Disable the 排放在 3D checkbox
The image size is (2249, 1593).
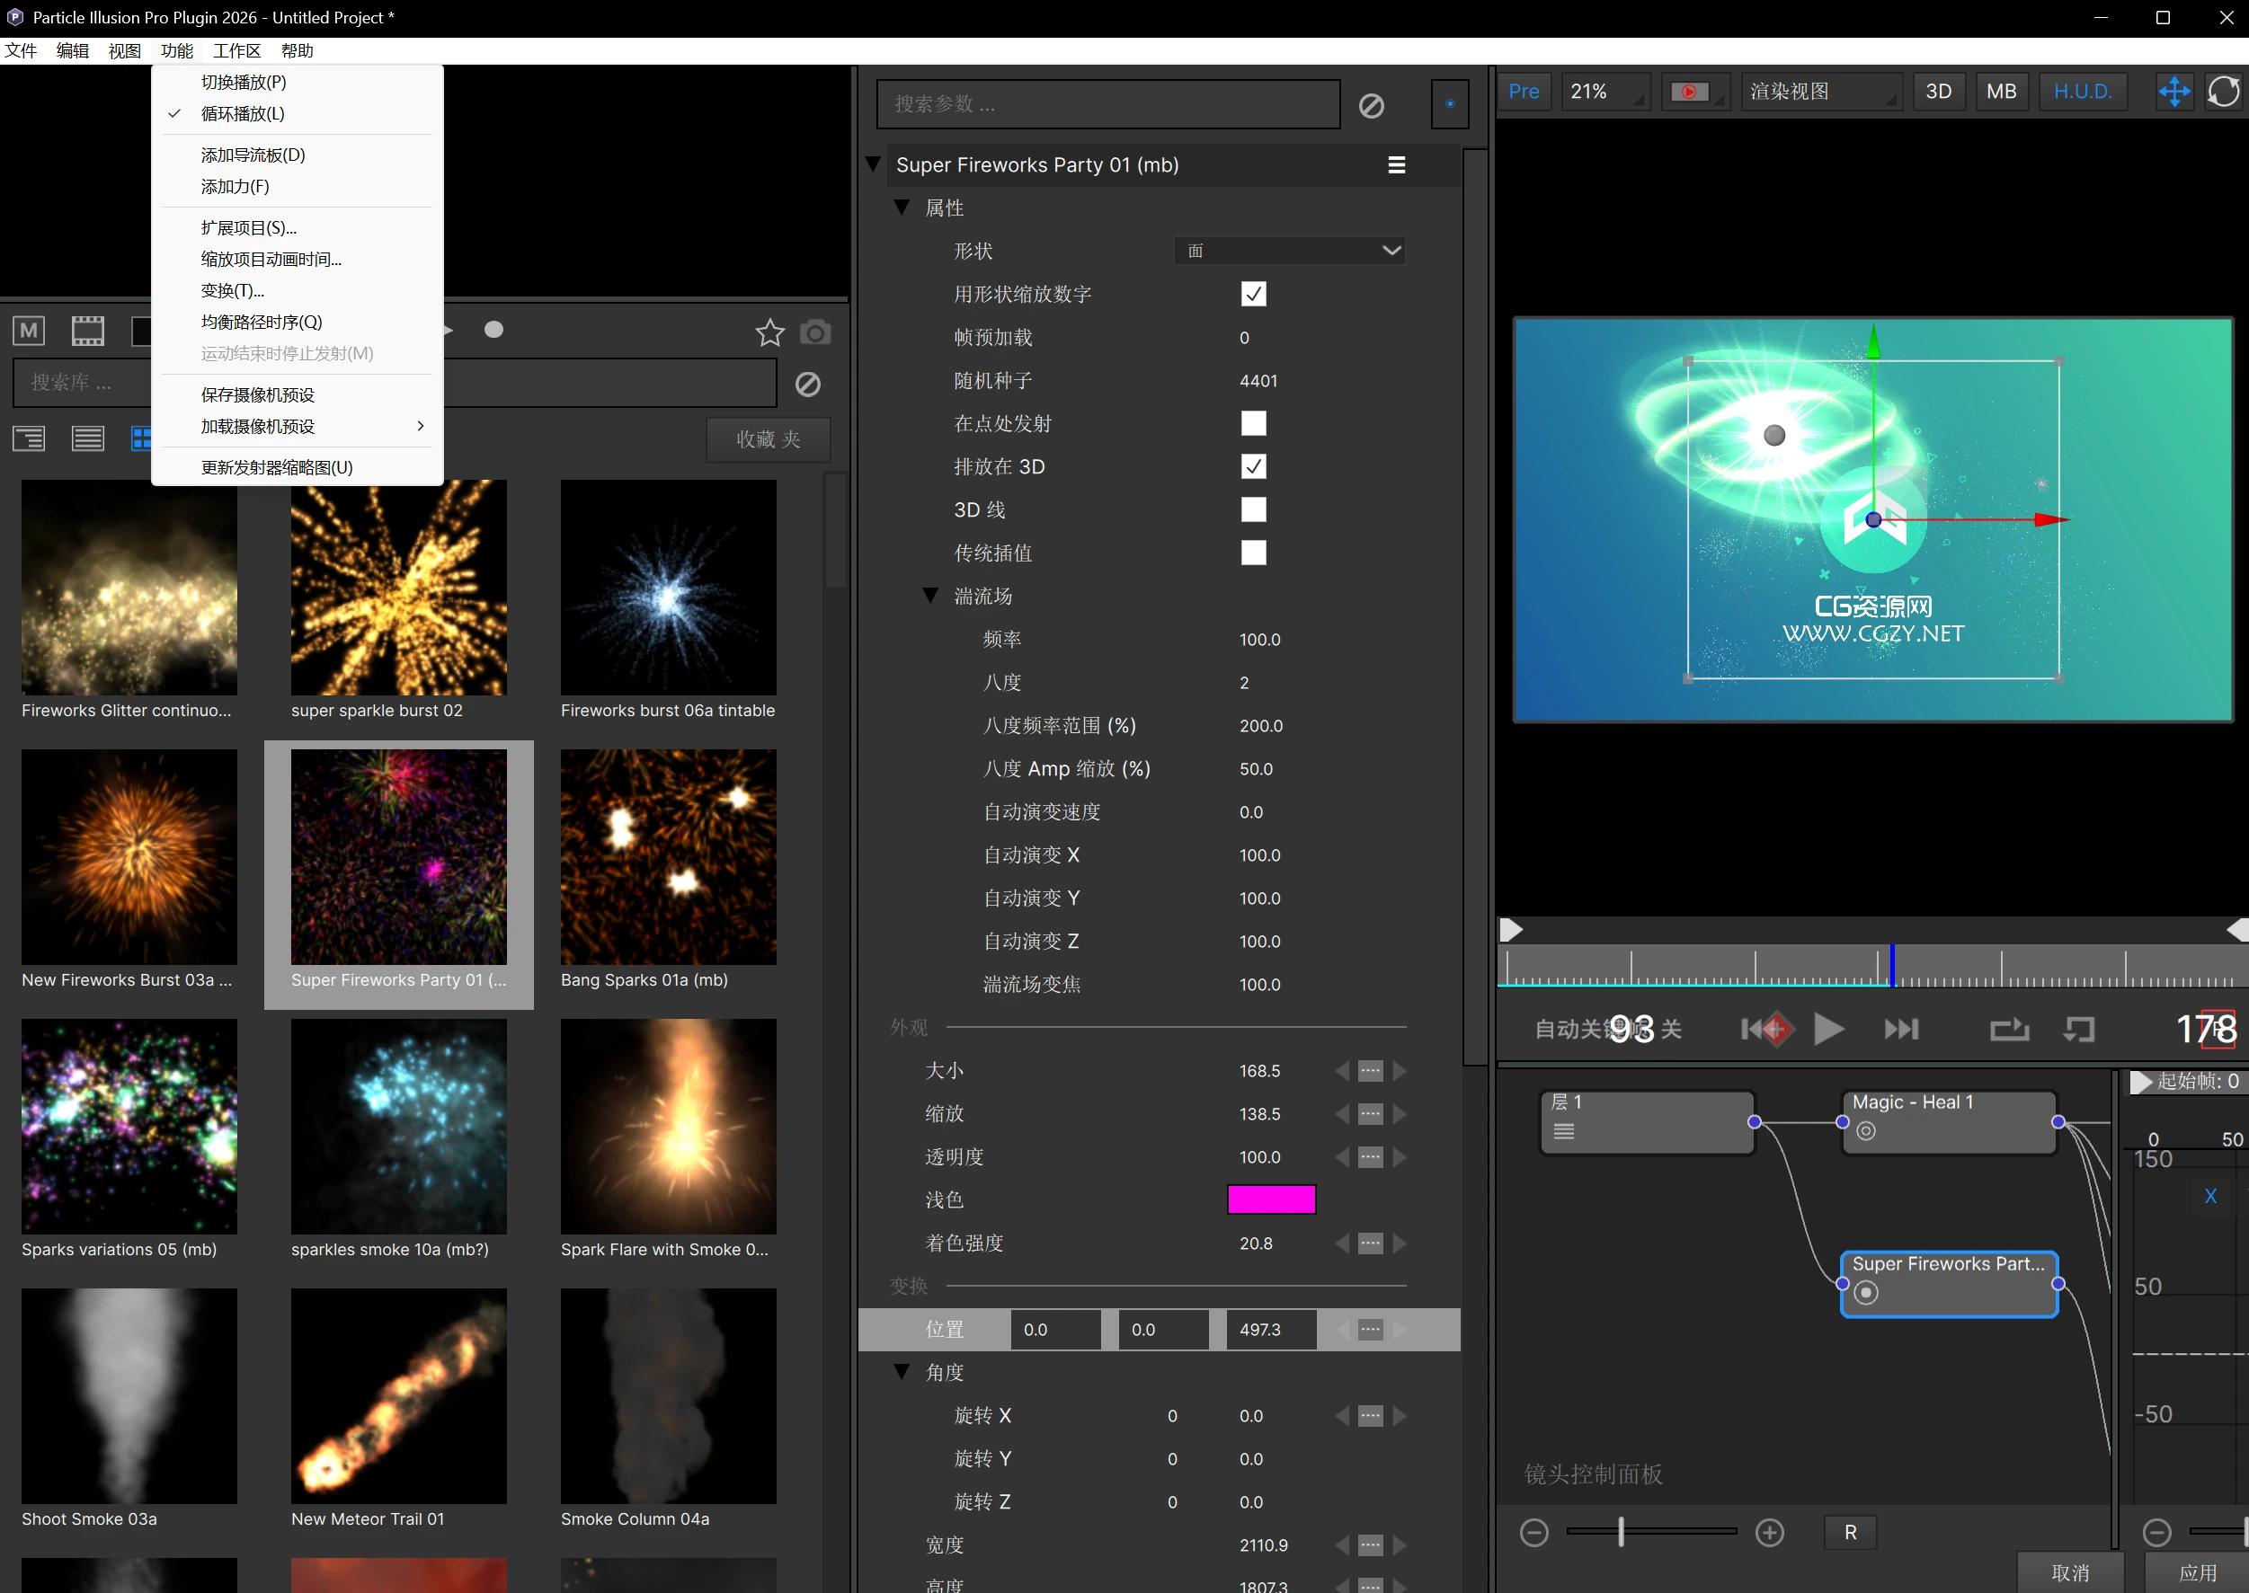click(1252, 466)
